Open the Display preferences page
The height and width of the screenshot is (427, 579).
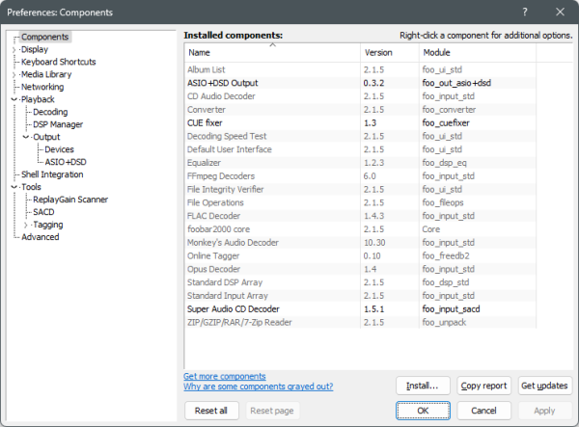tap(35, 49)
